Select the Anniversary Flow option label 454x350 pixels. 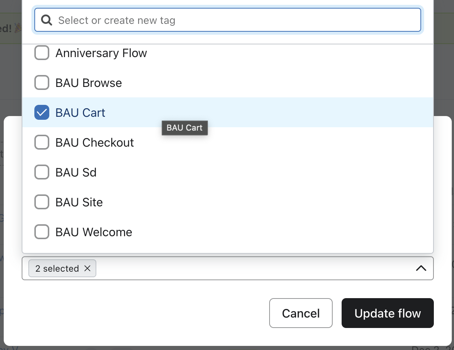101,53
